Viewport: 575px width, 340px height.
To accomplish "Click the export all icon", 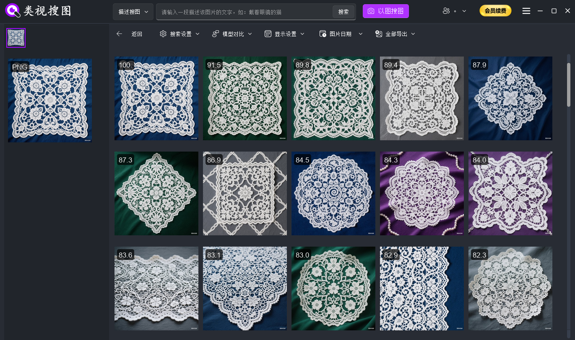I will pos(379,34).
